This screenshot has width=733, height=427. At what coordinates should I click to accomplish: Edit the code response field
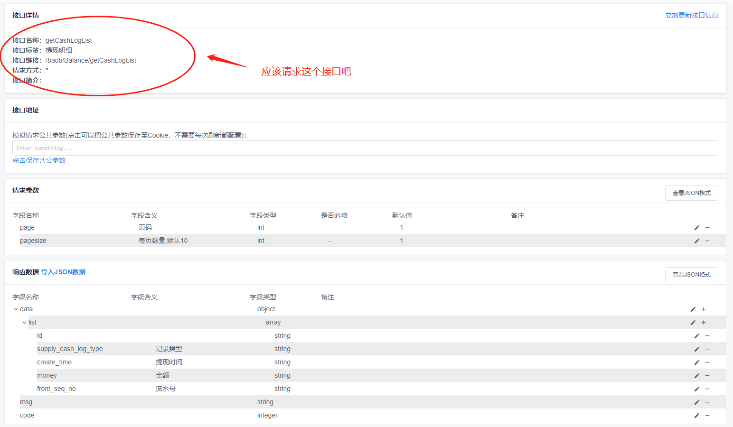click(x=697, y=416)
